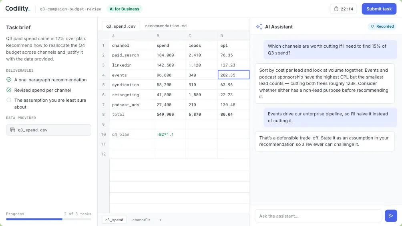This screenshot has width=402, height=226.
Task: Click the Task brief heading
Action: pyautogui.click(x=18, y=27)
